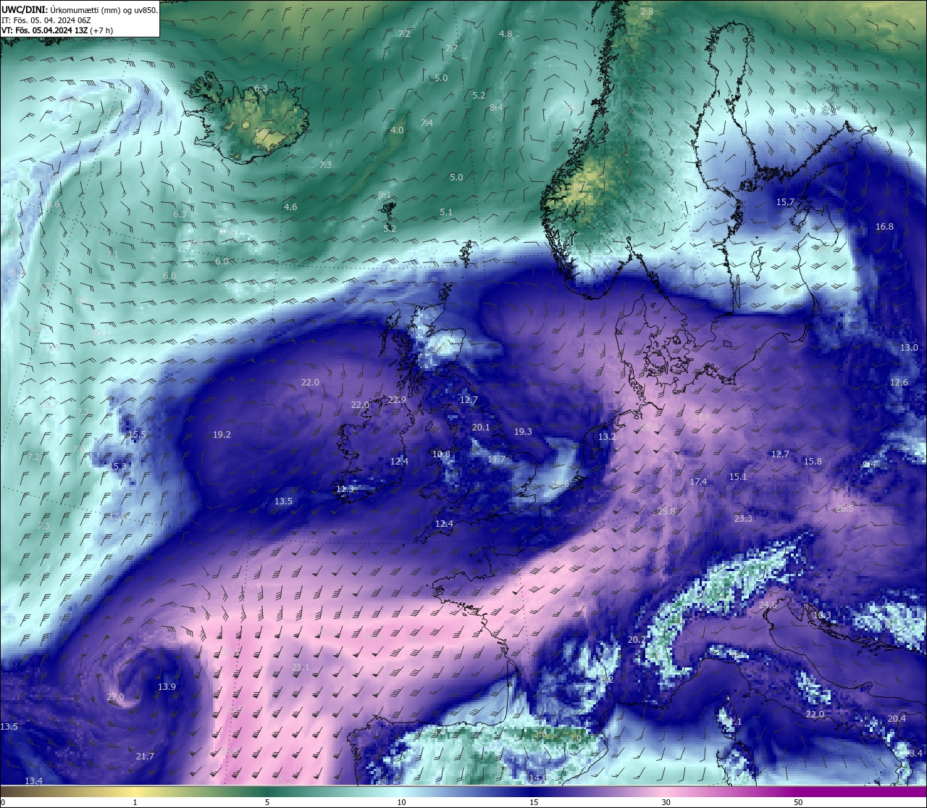The height and width of the screenshot is (808, 927).
Task: Click the 4.8 value north of Norway Sea
Action: [506, 34]
